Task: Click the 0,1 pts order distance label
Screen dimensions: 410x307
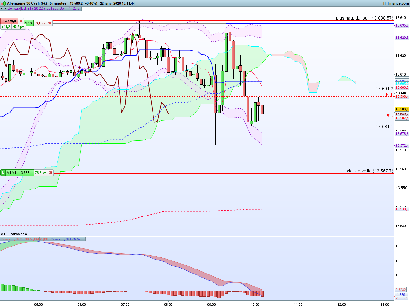Action: coord(41,23)
